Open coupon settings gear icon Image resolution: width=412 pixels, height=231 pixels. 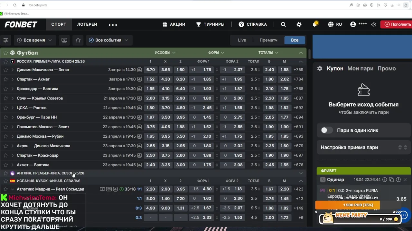(320, 68)
